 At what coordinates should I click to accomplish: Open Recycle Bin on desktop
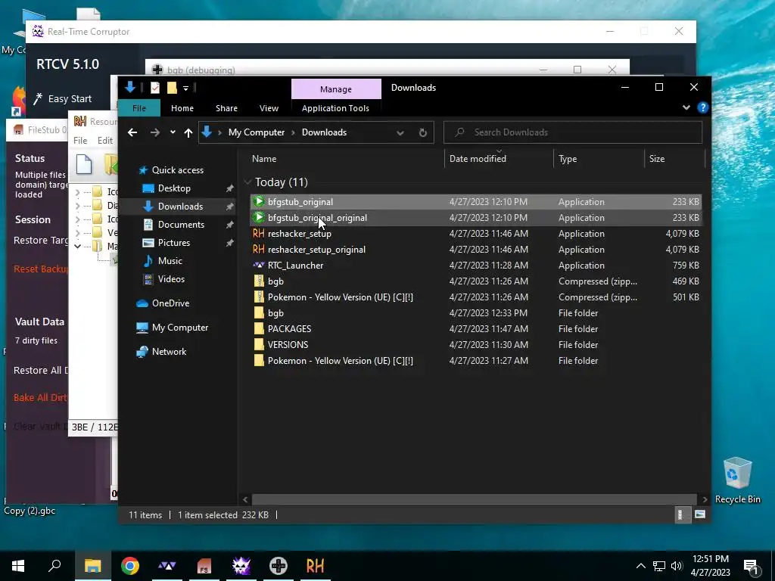737,480
